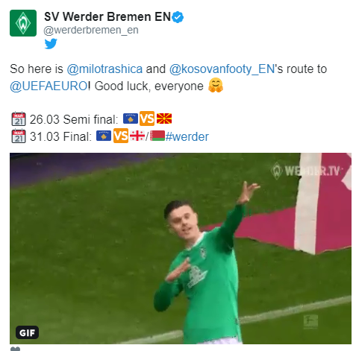This screenshot has width=359, height=351.
Task: Open the @milotrashica mention
Action: (104, 69)
